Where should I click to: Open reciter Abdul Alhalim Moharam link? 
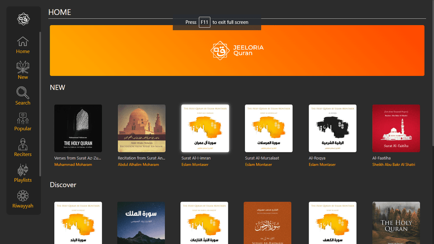(x=139, y=165)
